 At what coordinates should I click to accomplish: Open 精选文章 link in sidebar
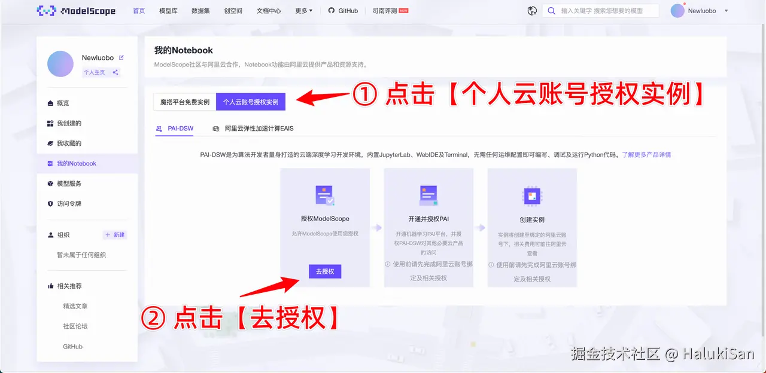(x=75, y=306)
